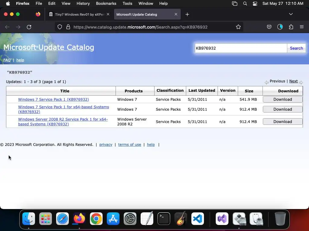Screen dimensions: 309x231
Task: Open the Extensions puzzle icon
Action: click(291, 27)
